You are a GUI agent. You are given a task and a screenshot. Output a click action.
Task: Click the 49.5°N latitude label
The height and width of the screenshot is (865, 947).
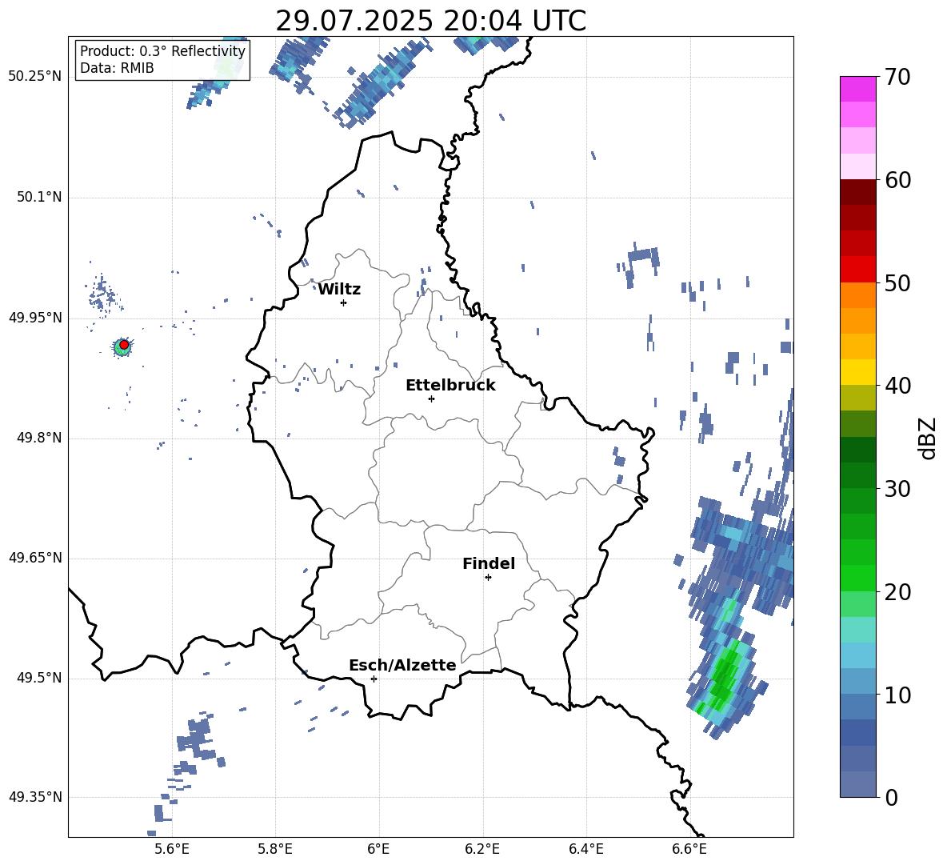pos(39,678)
